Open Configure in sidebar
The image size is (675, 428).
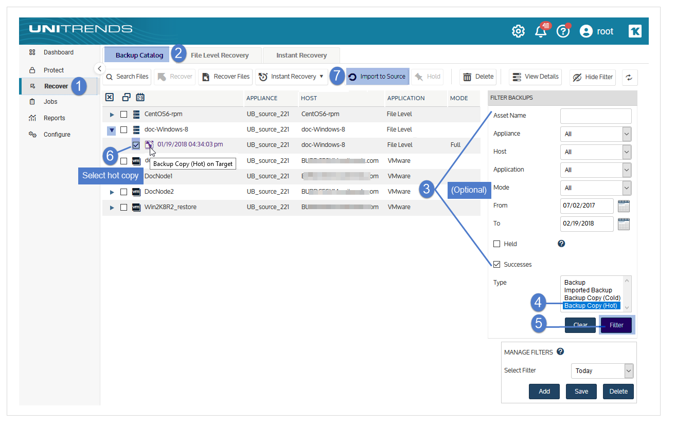(57, 135)
